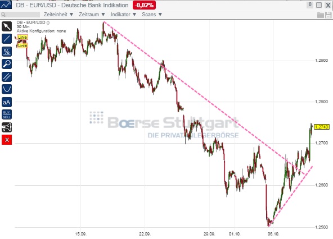Viewport: 333px width, 239px height.
Task: Open the Zeiteinheit dropdown
Action: [58, 15]
